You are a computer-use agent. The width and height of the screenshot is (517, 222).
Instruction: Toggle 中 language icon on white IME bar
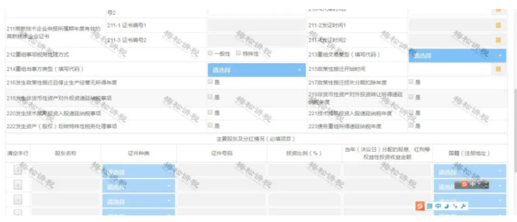(438, 206)
